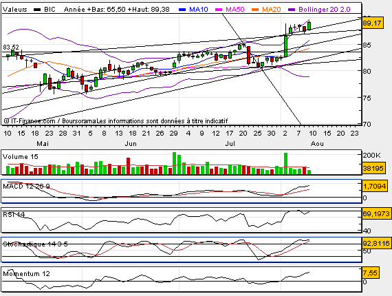Click the 'Momentum 12' panel label
The width and height of the screenshot is (392, 296).
click(26, 274)
